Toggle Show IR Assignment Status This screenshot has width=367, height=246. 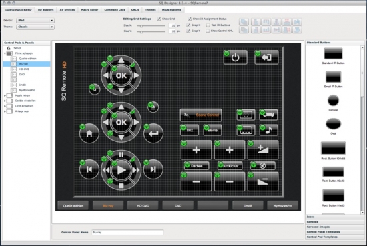(190, 19)
